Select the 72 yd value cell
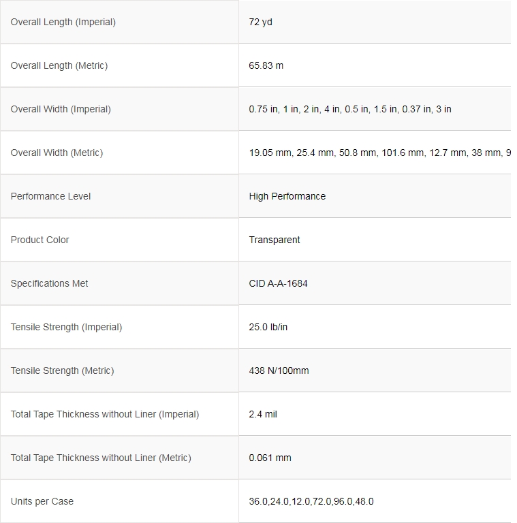 tap(261, 22)
